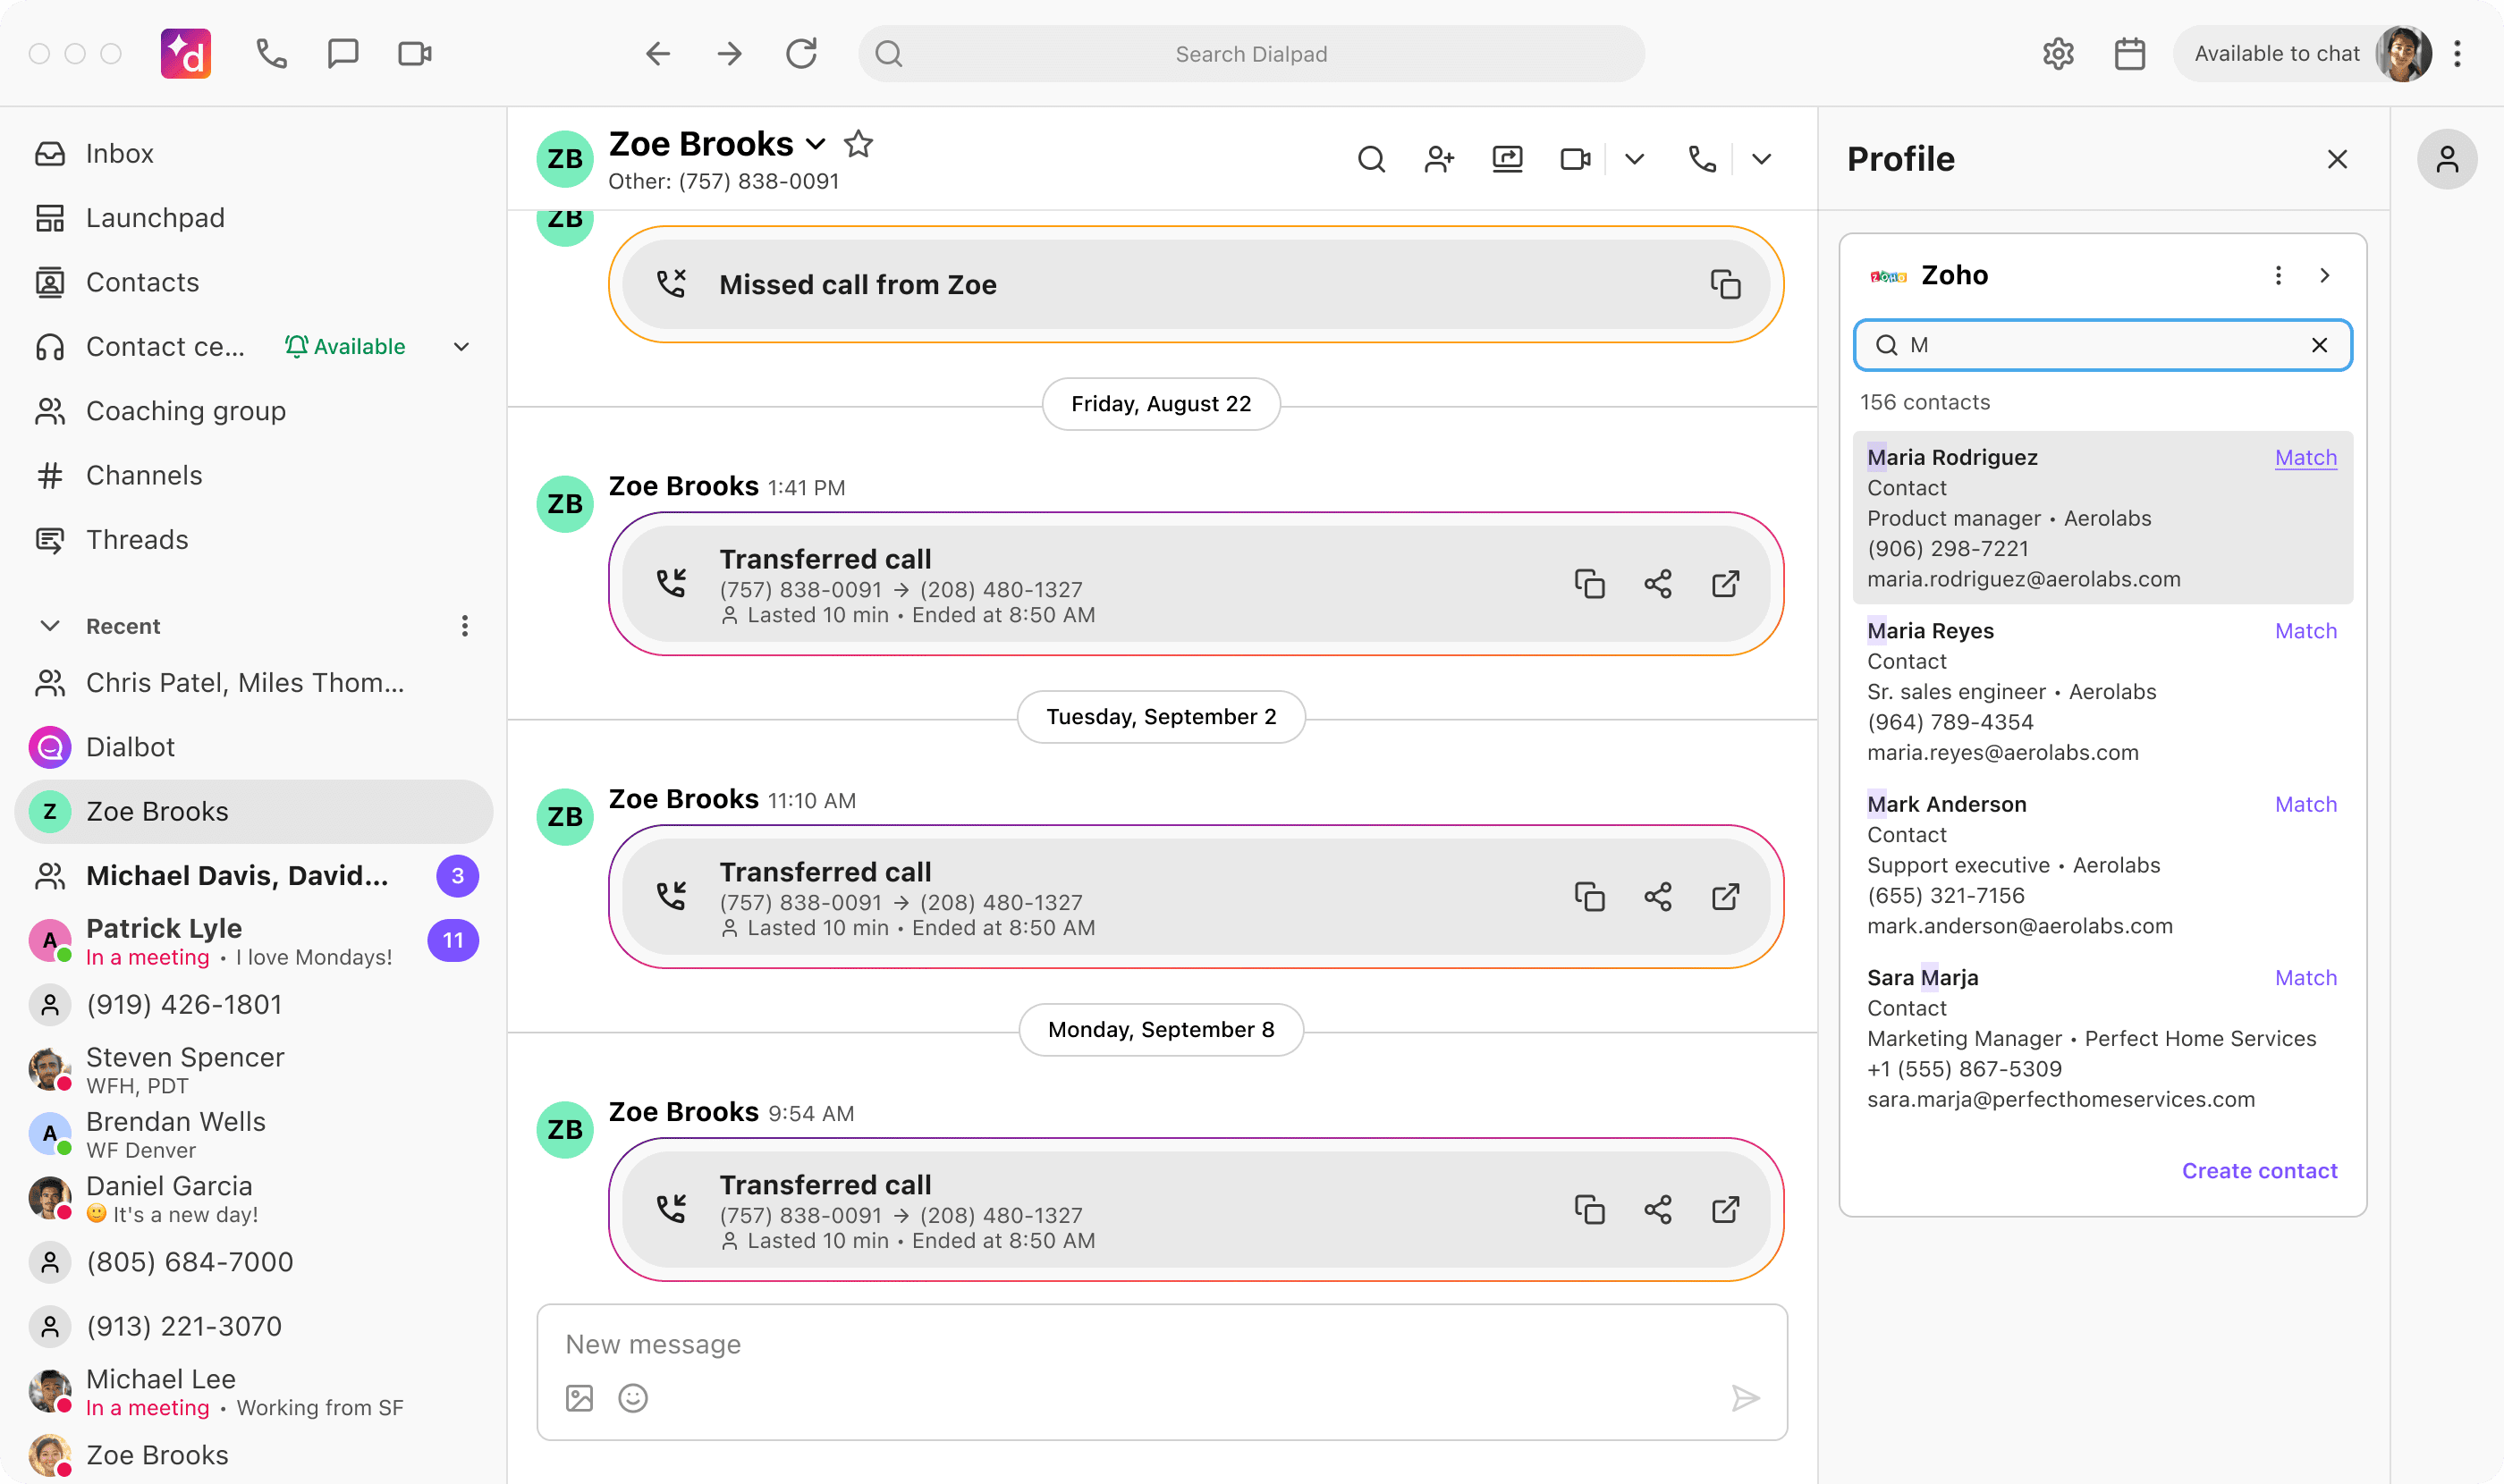Viewport: 2504px width, 1484px height.
Task: Call Zoe Brooks using the phone icon
Action: (1702, 159)
